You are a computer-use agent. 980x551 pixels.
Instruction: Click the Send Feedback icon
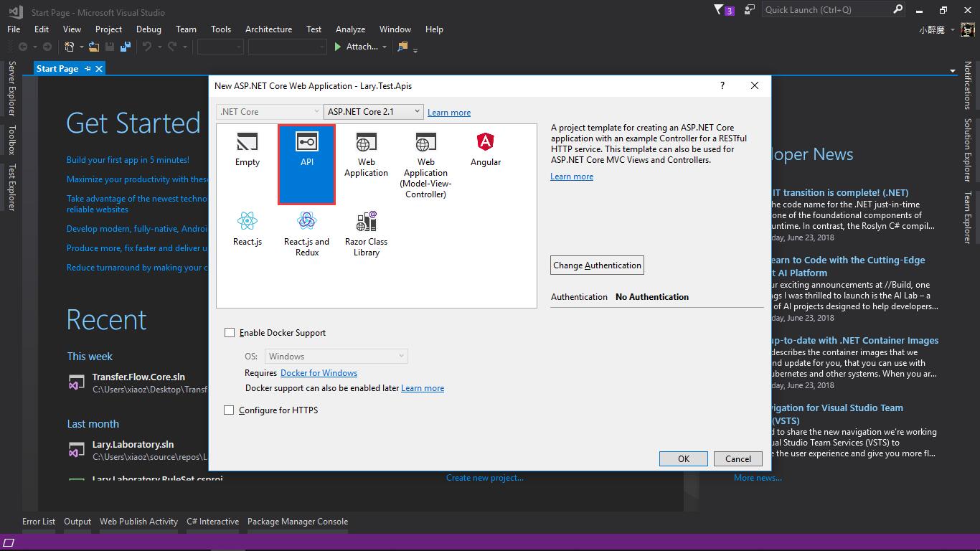(x=750, y=10)
